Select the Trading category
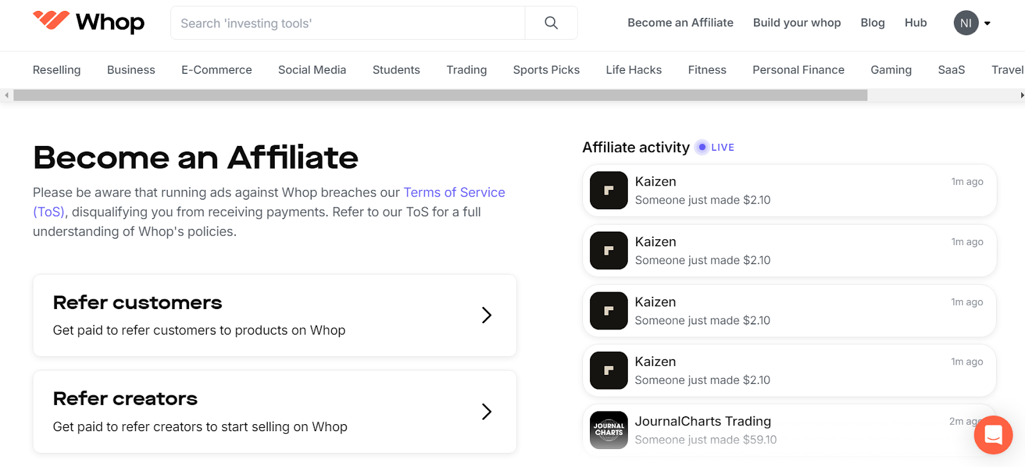This screenshot has height=467, width=1025. tap(466, 70)
